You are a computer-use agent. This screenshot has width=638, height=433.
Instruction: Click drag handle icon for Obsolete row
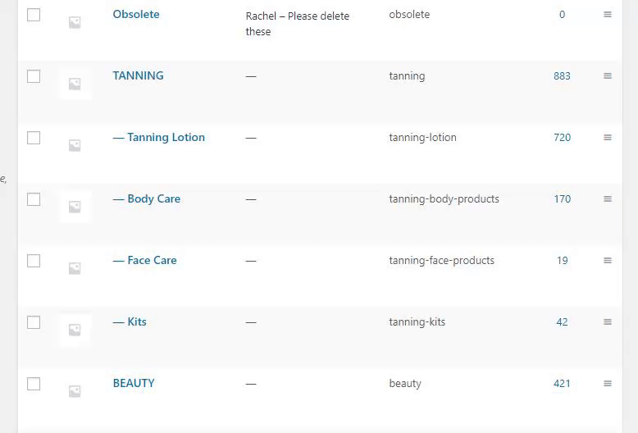point(608,15)
